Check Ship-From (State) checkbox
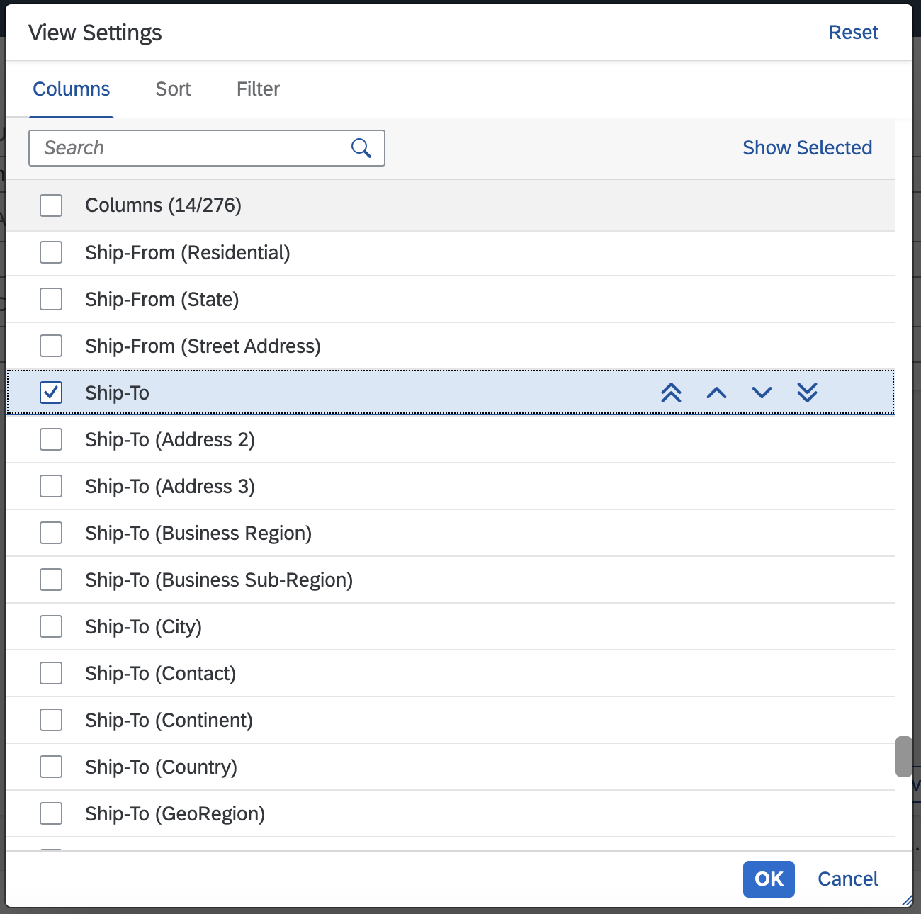The height and width of the screenshot is (914, 921). [x=51, y=299]
